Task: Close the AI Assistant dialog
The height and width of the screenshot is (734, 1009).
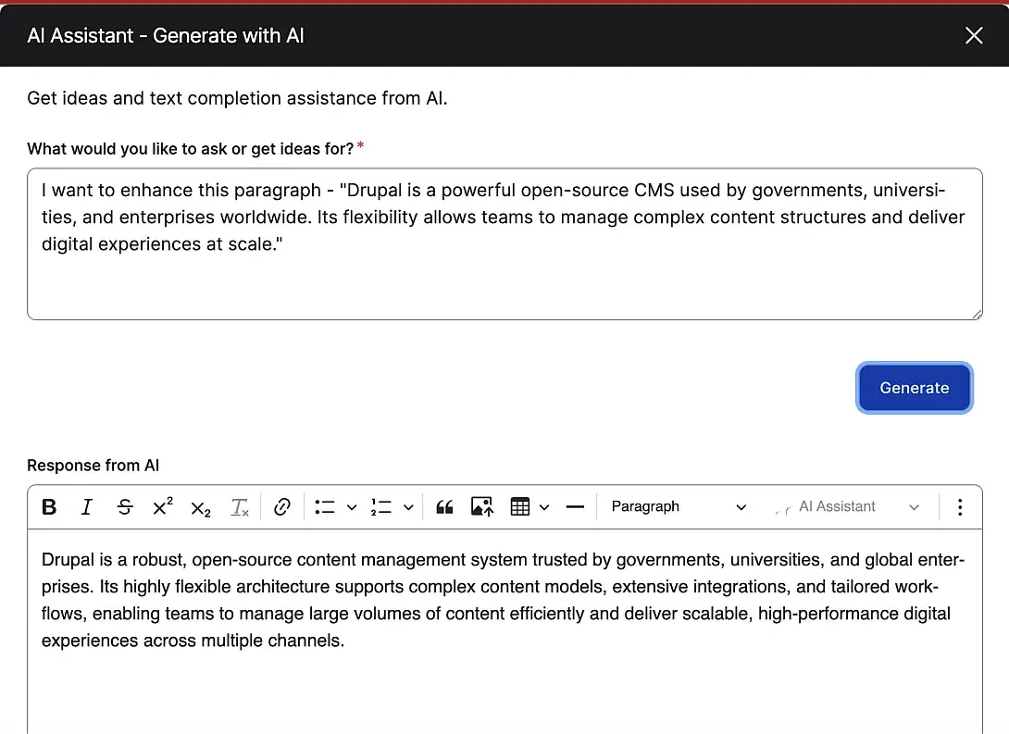Action: [974, 35]
